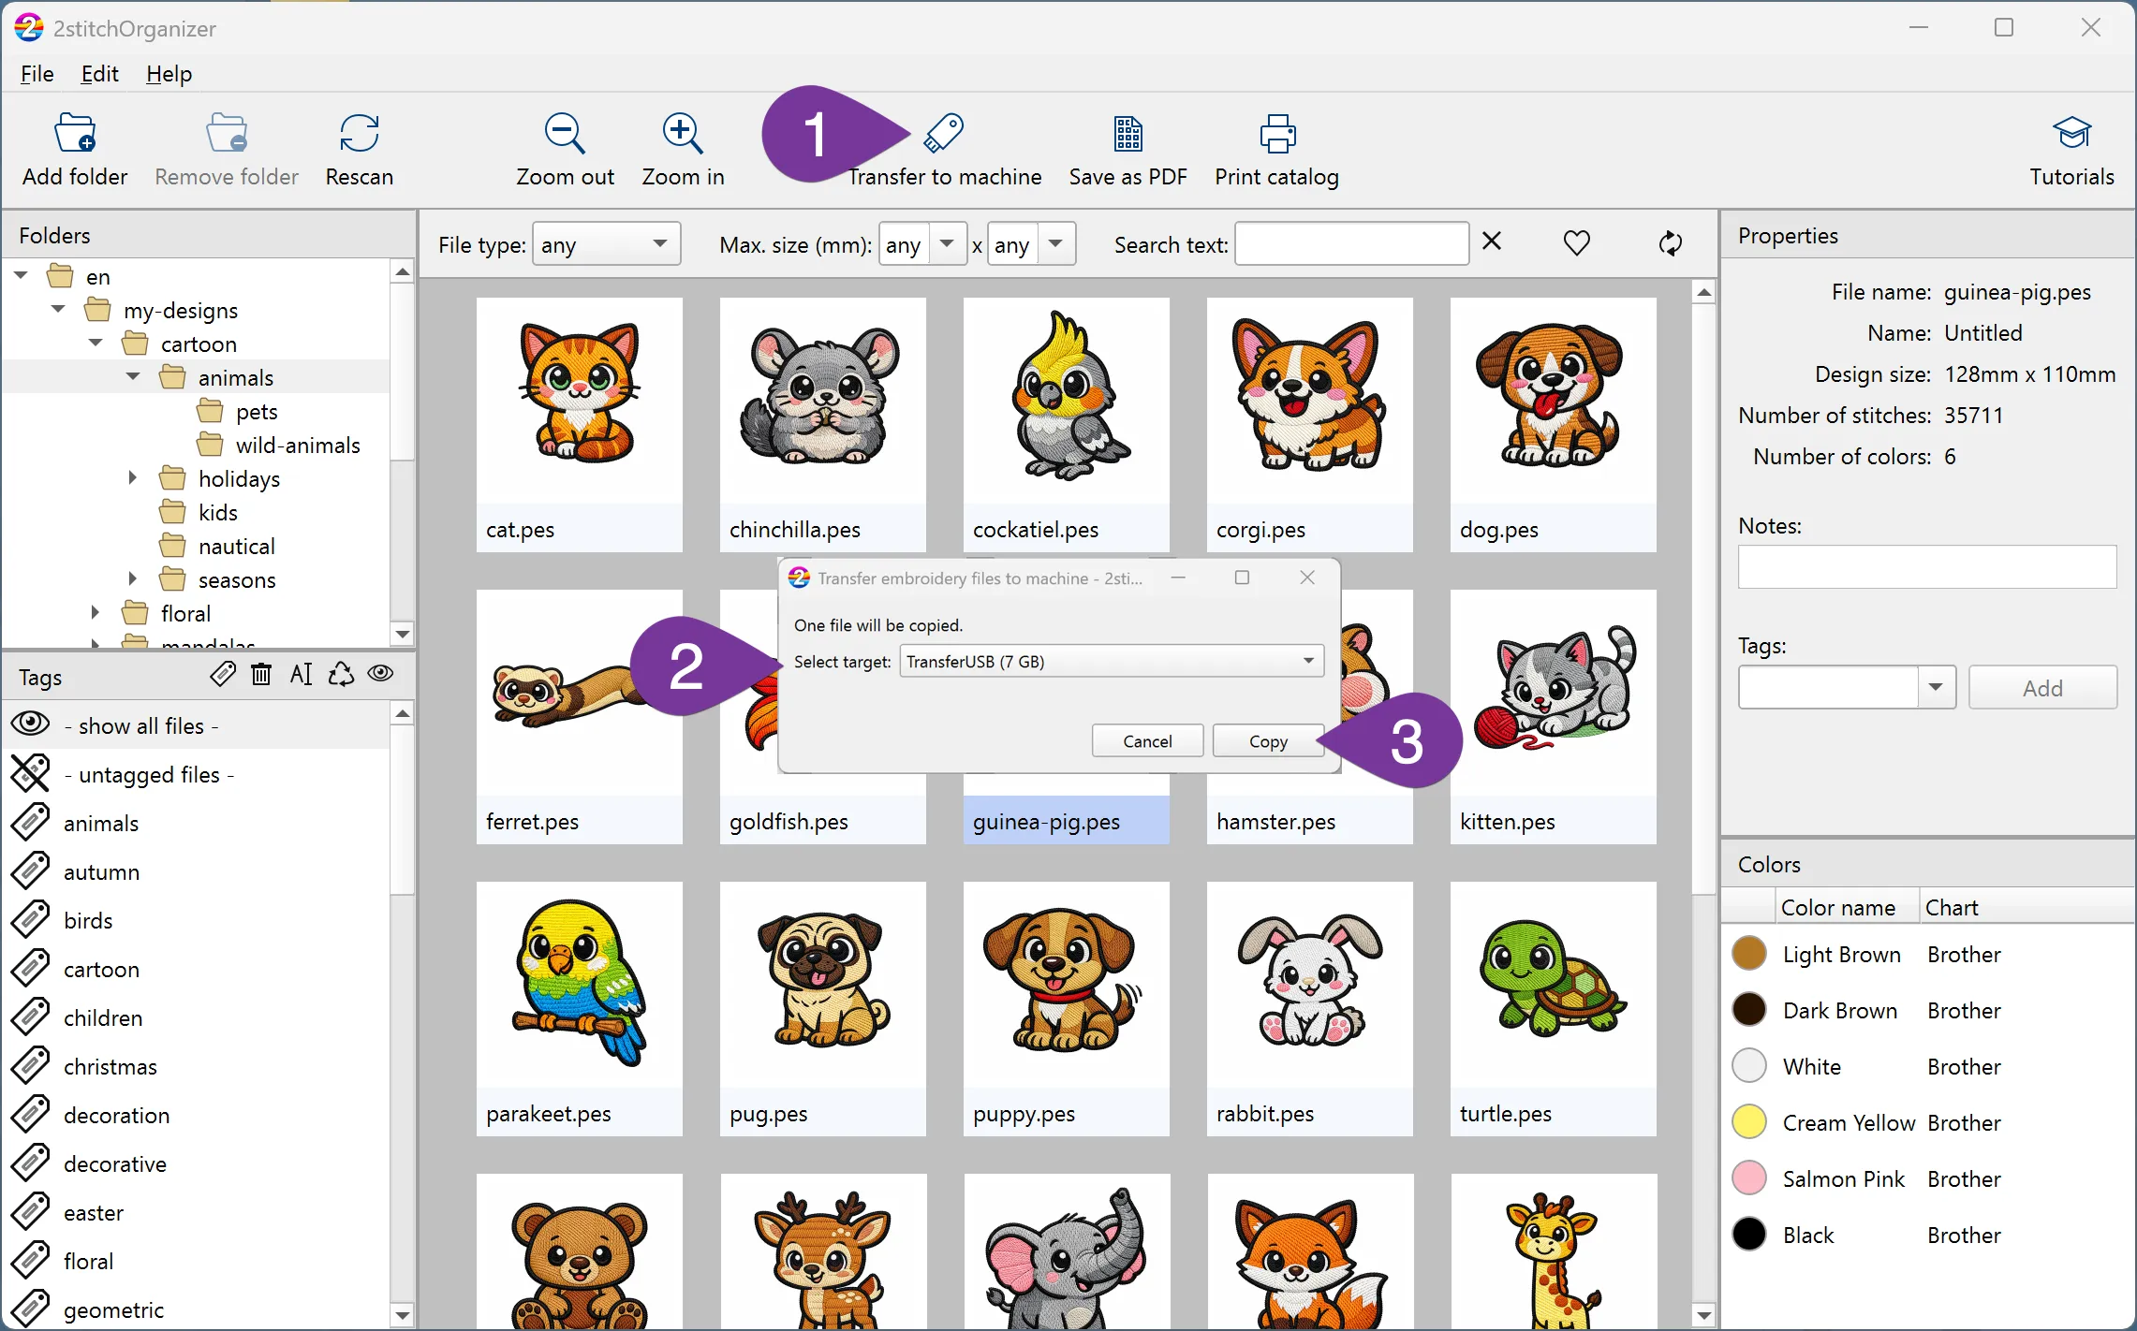Filter by the children tag
The width and height of the screenshot is (2137, 1331).
coord(197,1017)
